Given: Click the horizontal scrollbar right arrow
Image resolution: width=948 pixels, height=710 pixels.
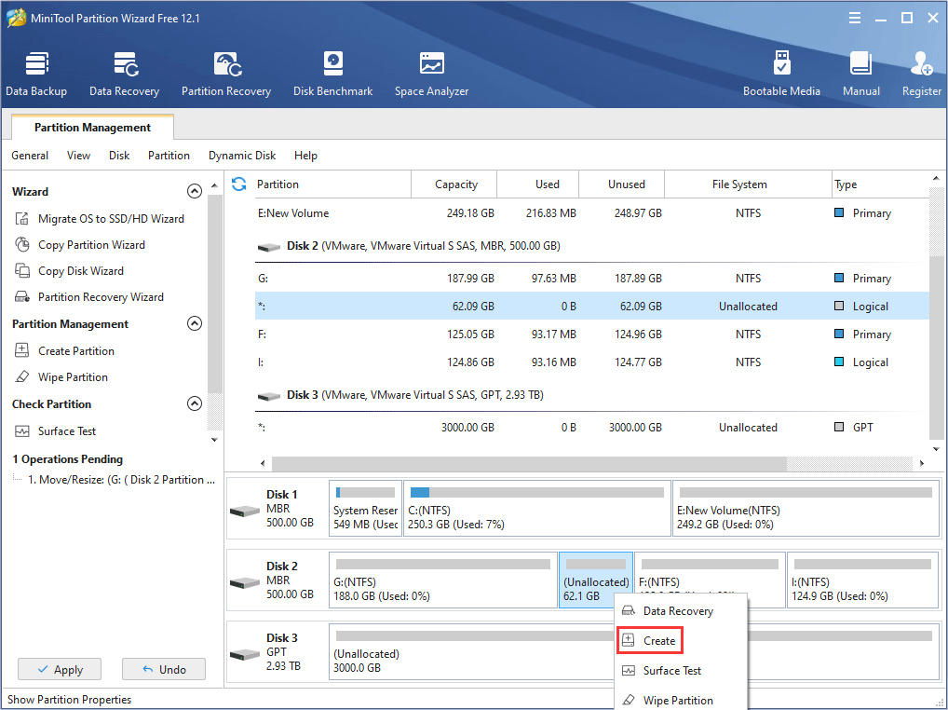Looking at the screenshot, I should pyautogui.click(x=921, y=463).
